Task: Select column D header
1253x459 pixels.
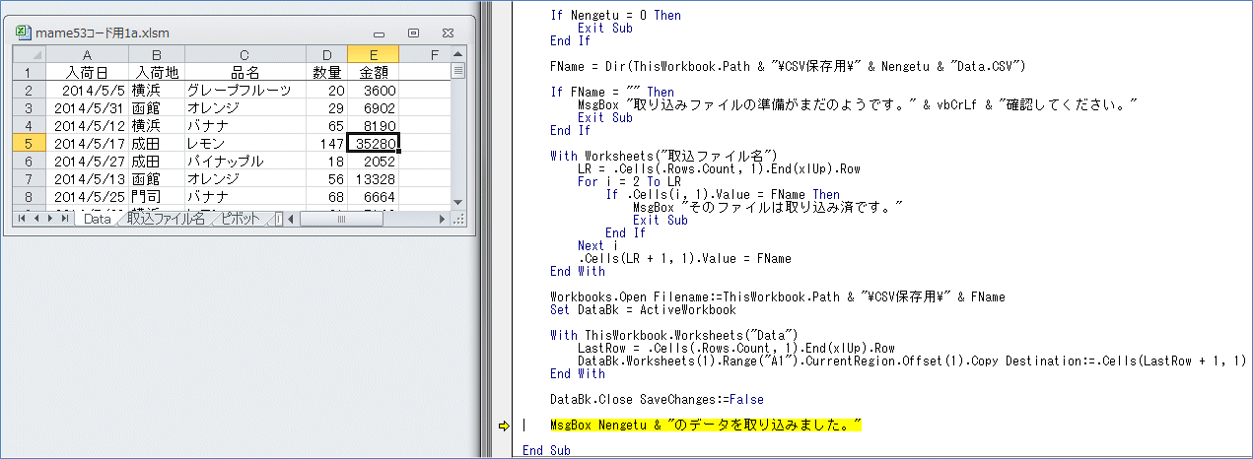Action: pos(326,54)
